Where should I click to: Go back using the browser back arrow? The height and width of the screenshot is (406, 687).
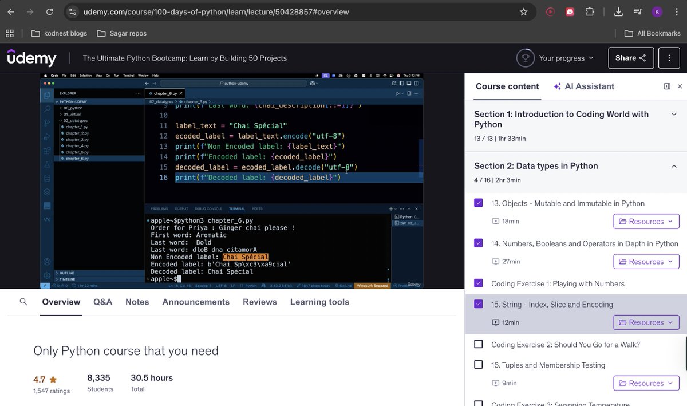point(10,11)
